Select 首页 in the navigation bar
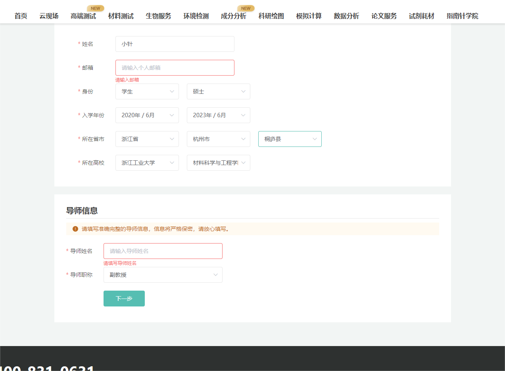This screenshot has width=505, height=371. click(x=21, y=16)
